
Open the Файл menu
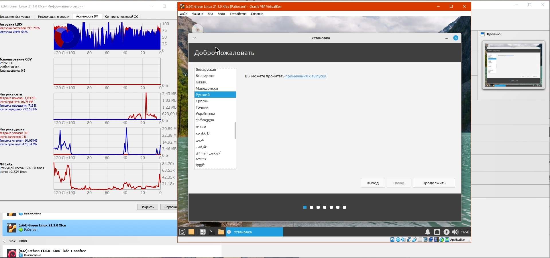coord(183,14)
